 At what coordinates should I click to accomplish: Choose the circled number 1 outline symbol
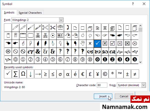23,60
